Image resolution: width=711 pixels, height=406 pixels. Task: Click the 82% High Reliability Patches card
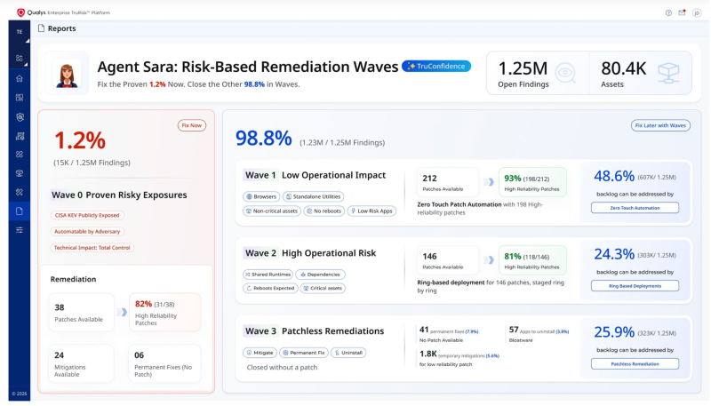point(165,313)
